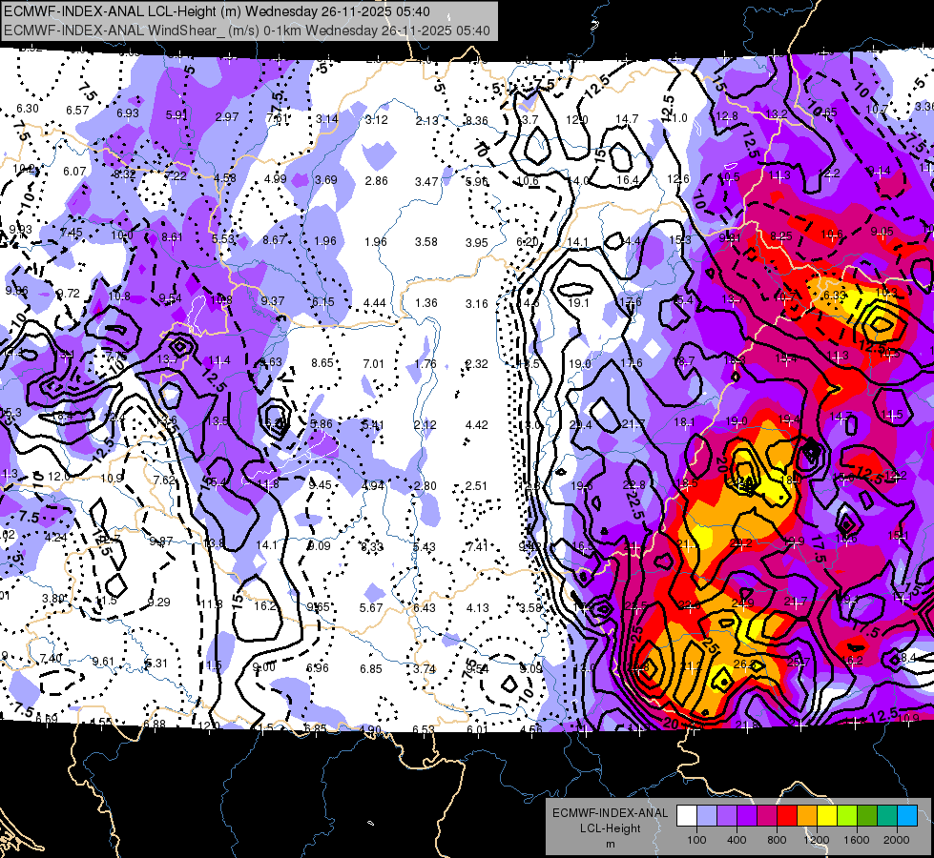Click the wind shear value 24.9

coord(743,603)
